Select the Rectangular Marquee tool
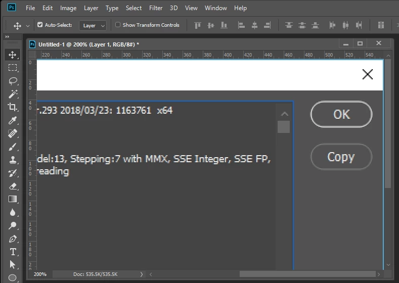Screen dimensions: 399x283 coord(13,68)
